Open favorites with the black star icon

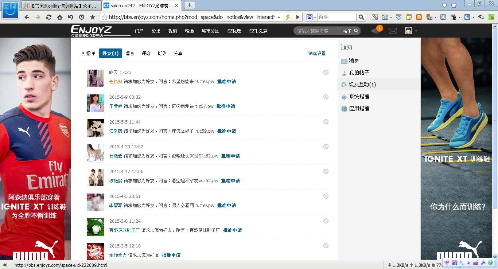click(93, 17)
